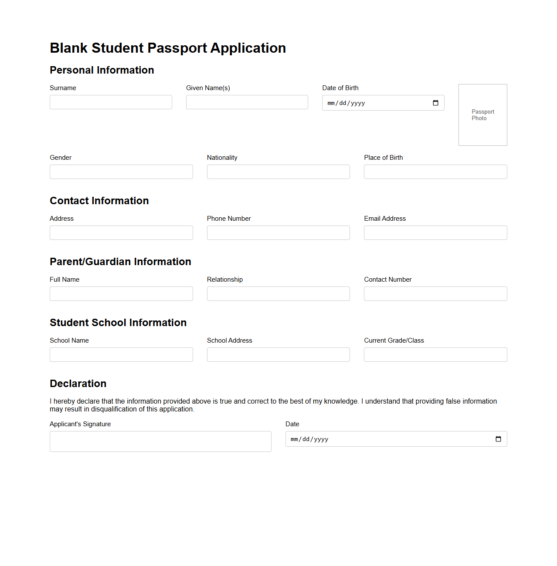Click the Applicant's Signature field
The height and width of the screenshot is (566, 557).
pyautogui.click(x=160, y=441)
